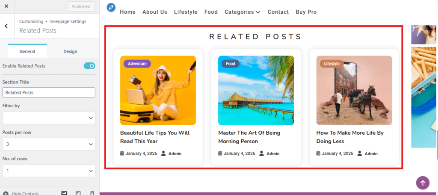Image resolution: width=438 pixels, height=195 pixels.
Task: Expand the Categories menu in navigation
Action: [242, 12]
